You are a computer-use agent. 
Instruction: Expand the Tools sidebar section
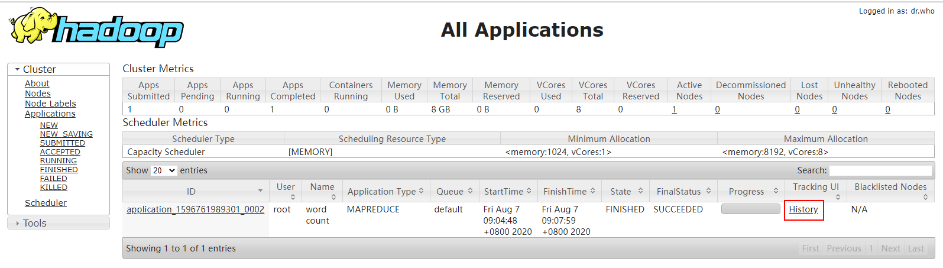(x=18, y=223)
